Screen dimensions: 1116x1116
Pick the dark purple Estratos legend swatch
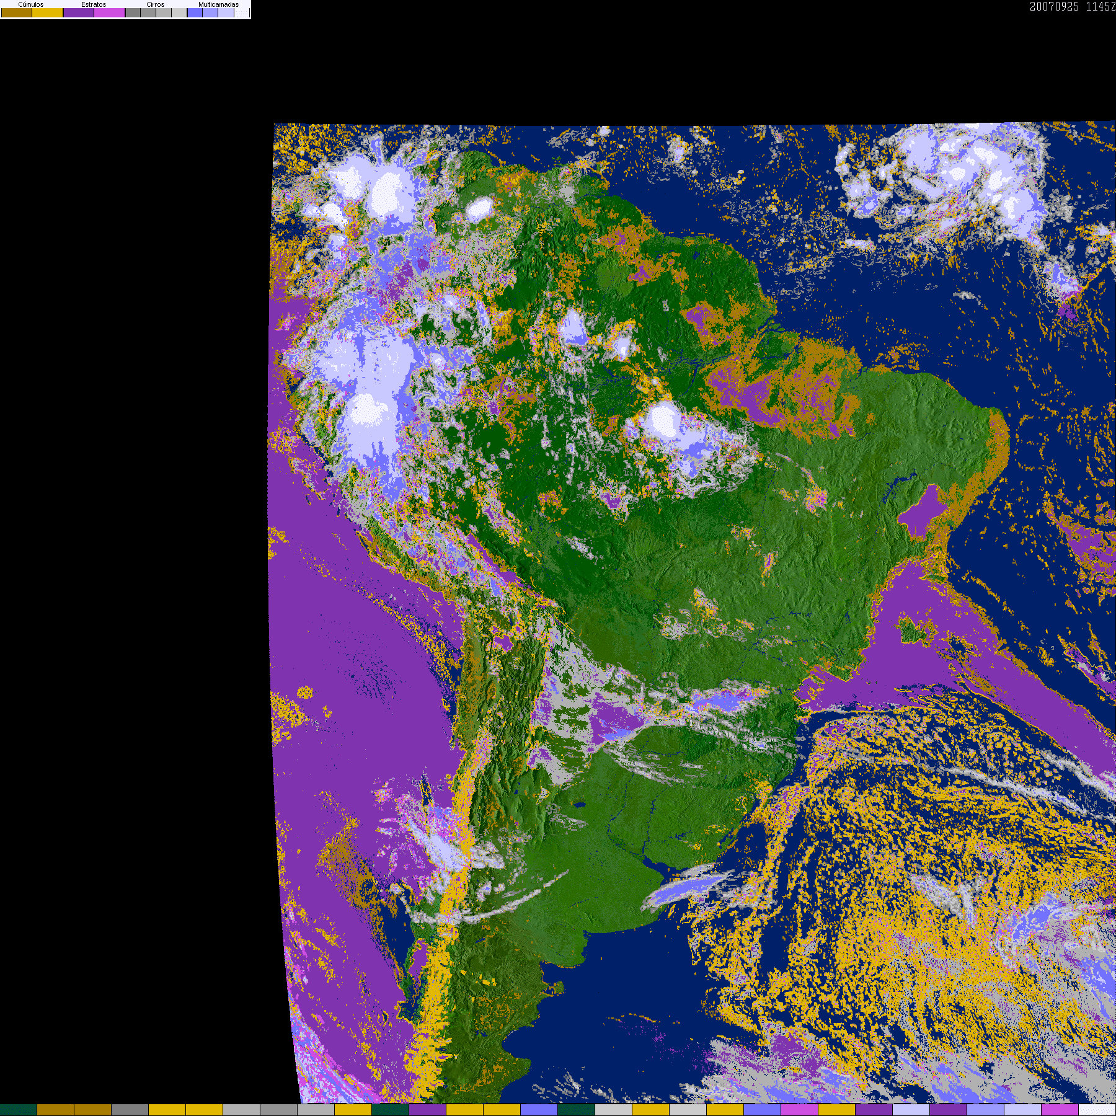pos(79,13)
